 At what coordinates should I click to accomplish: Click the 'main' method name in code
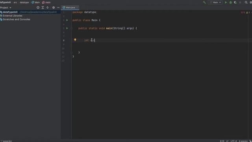[109, 28]
